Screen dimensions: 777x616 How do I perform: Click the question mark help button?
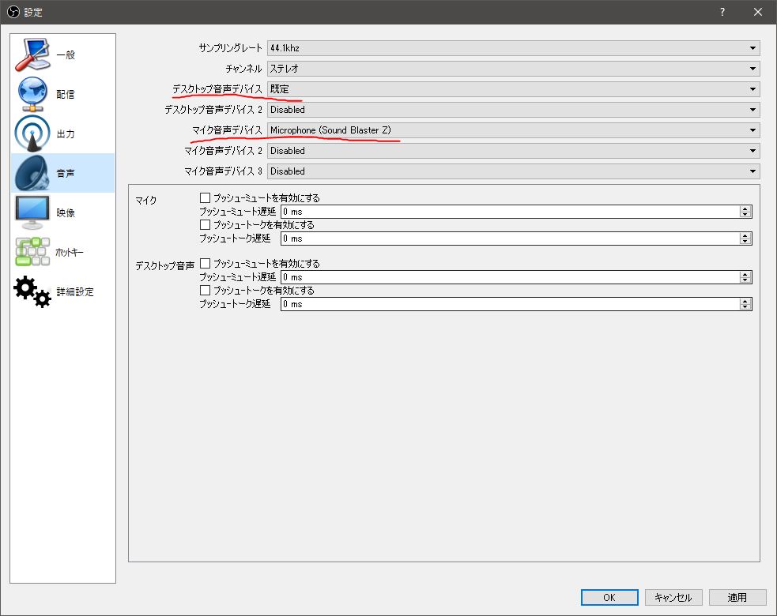[x=722, y=12]
